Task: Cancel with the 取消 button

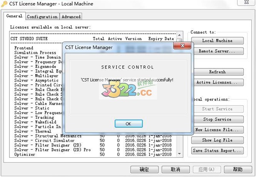Action: coord(175,169)
